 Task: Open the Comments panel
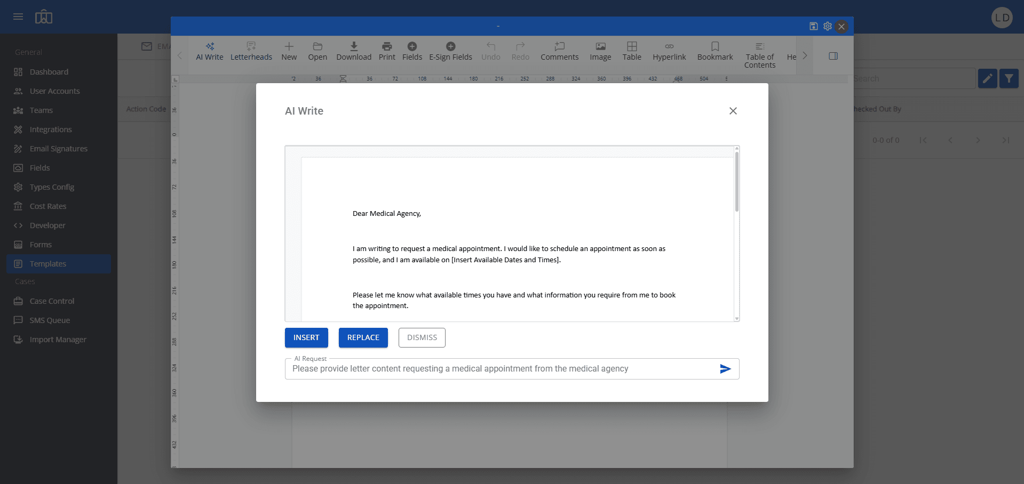pos(559,51)
